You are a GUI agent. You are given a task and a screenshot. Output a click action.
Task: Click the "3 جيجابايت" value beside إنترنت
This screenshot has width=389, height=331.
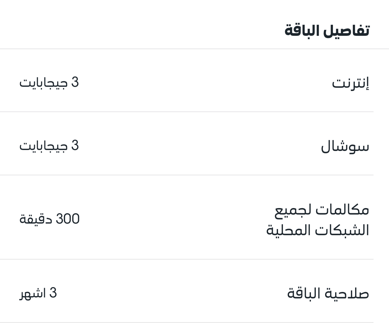coord(49,82)
